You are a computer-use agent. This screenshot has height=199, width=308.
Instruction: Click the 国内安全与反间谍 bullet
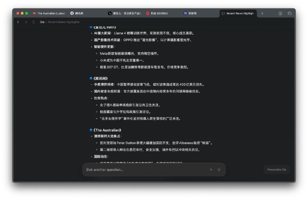tap(148, 91)
